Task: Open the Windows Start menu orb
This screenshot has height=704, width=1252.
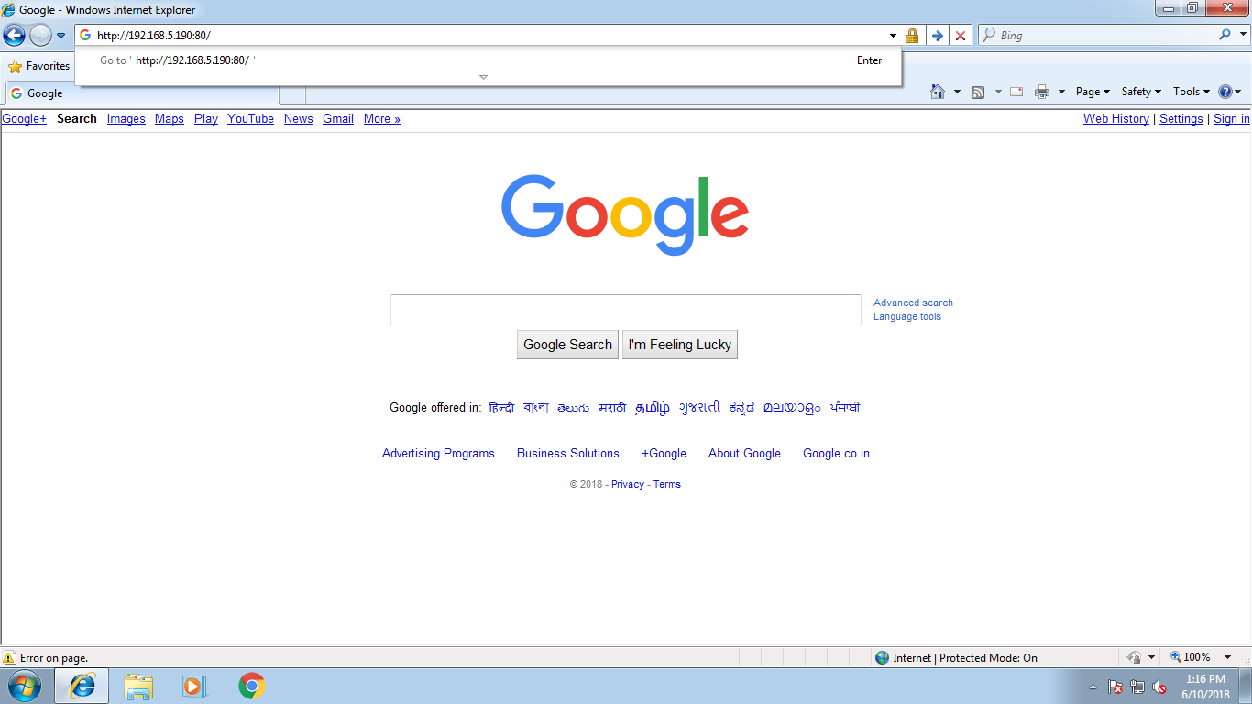Action: (24, 686)
